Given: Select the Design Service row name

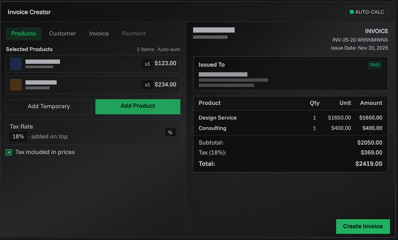Looking at the screenshot, I should coord(218,118).
